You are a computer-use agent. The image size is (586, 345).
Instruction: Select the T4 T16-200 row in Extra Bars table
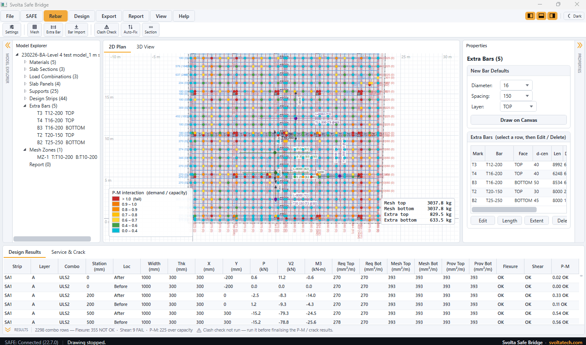point(518,174)
